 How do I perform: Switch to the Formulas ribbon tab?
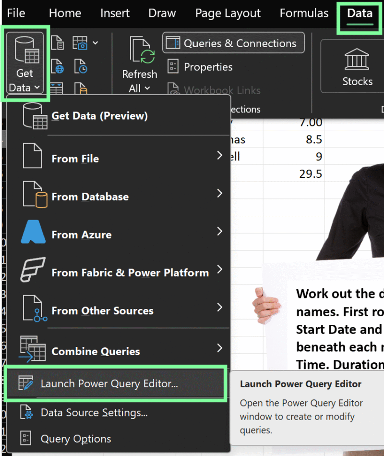click(x=304, y=13)
